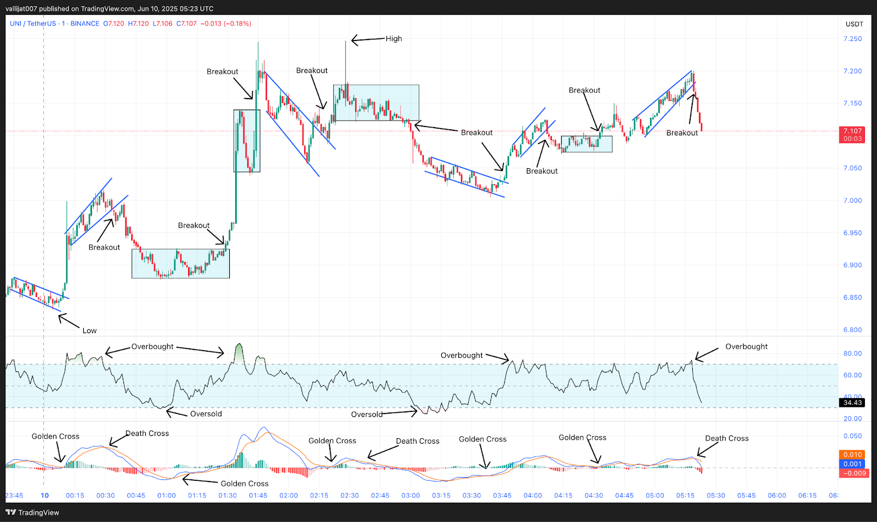Click the close value C7.107

(186, 24)
